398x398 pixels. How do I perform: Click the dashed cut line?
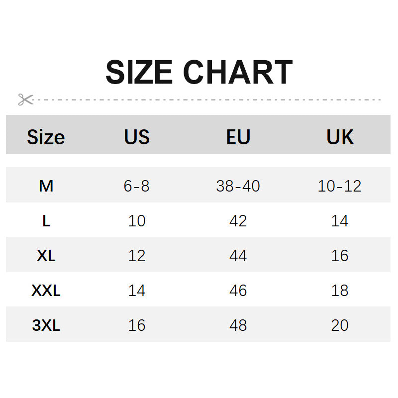[209, 99]
